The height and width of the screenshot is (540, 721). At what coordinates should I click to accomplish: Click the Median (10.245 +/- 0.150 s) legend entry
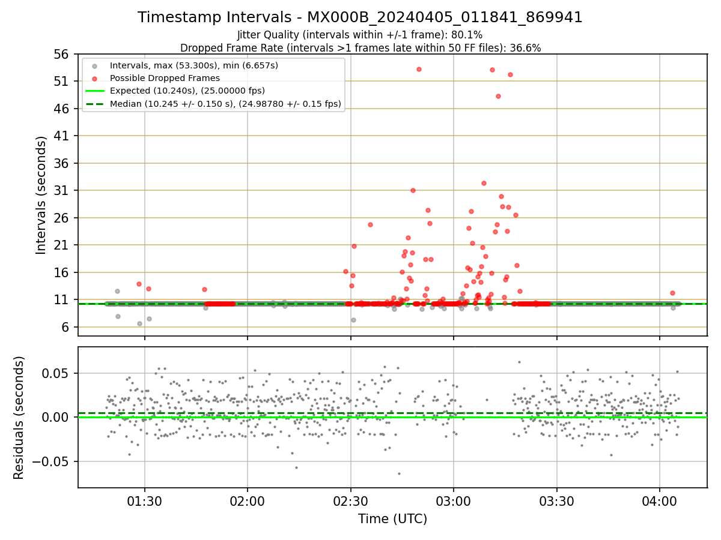225,104
